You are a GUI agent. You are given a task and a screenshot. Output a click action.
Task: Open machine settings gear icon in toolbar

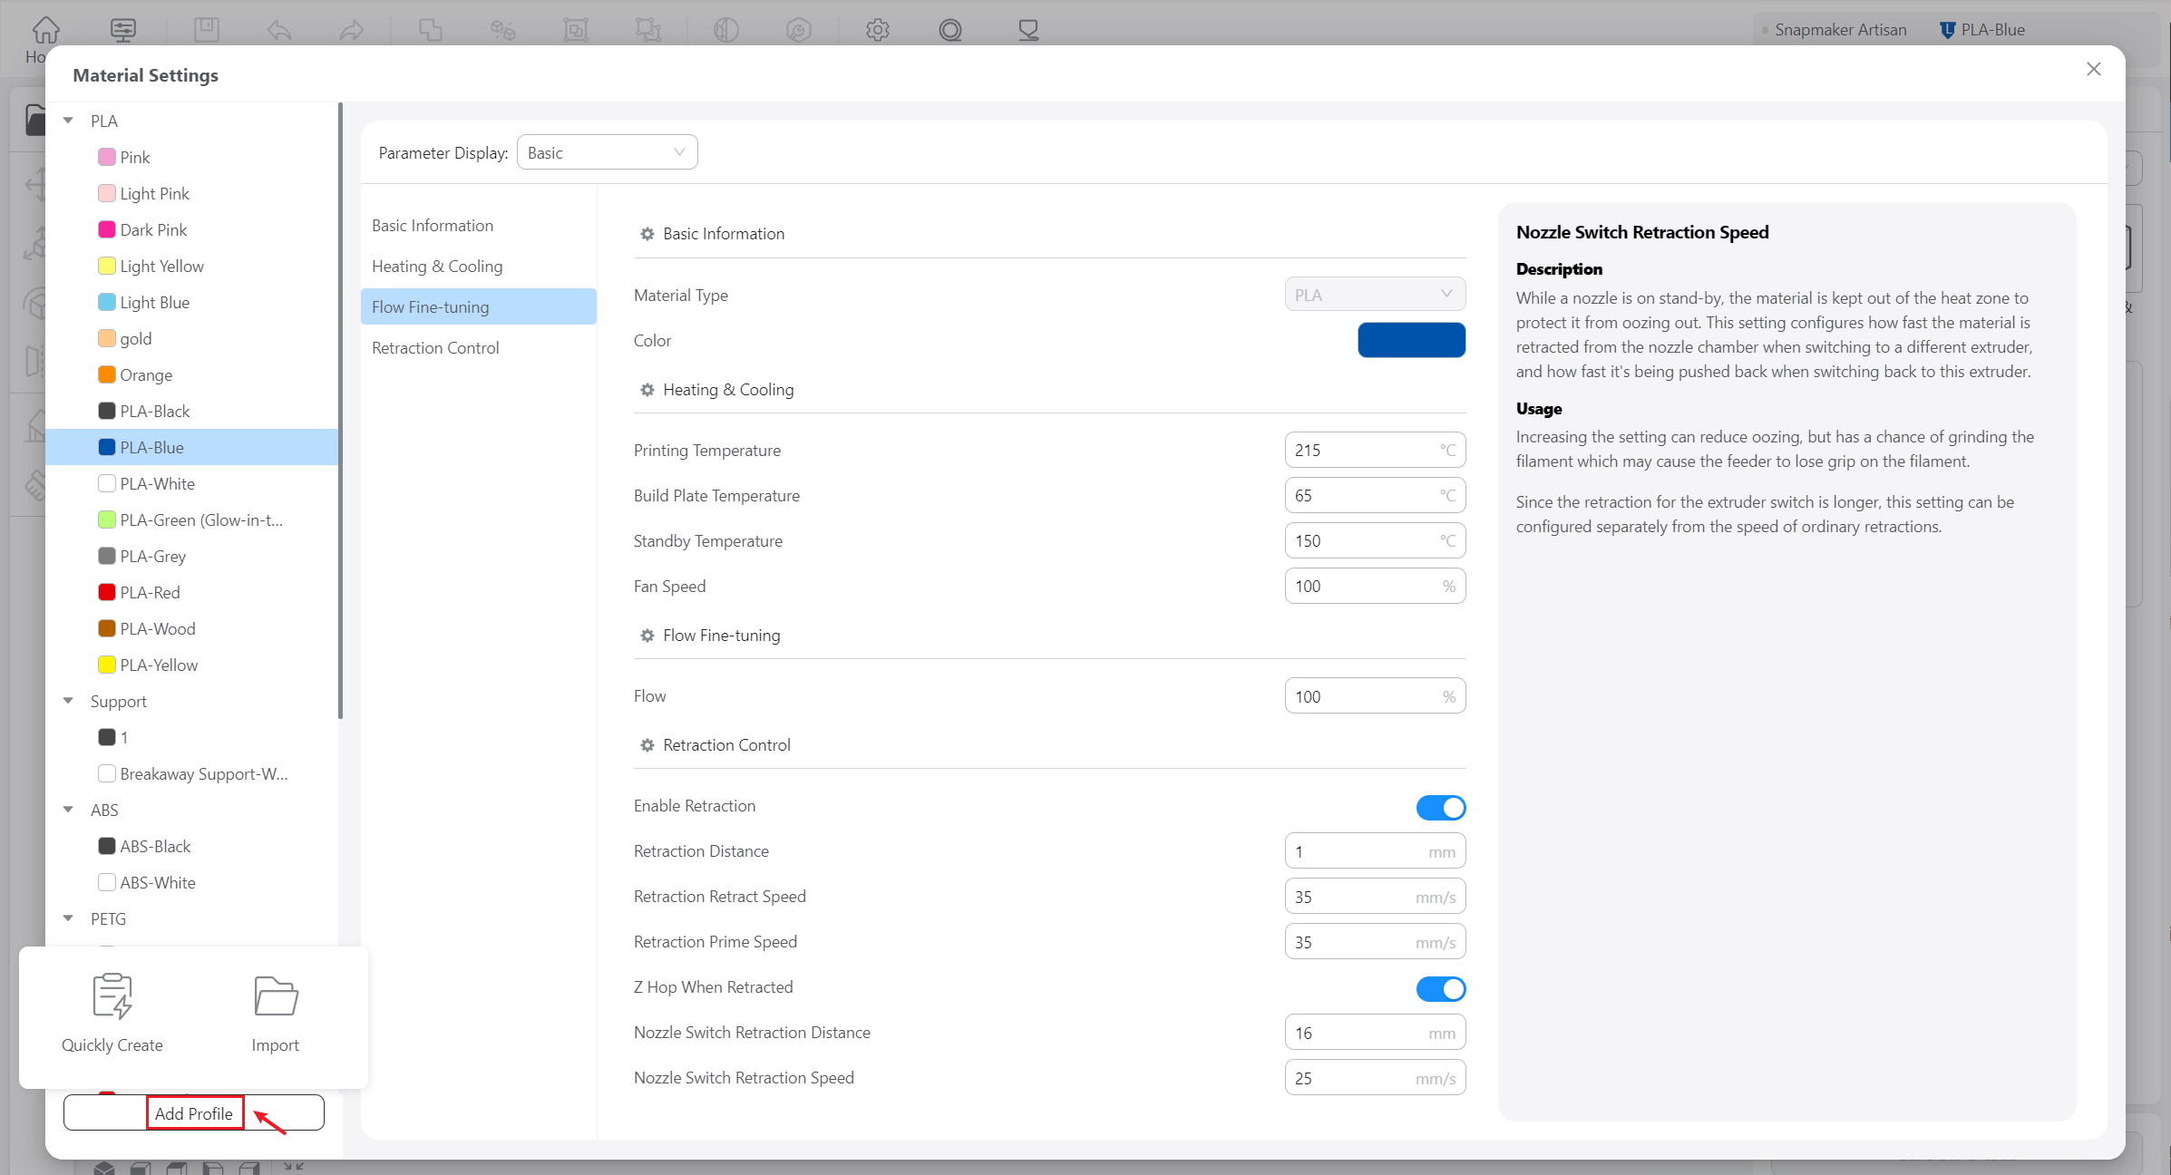[877, 30]
